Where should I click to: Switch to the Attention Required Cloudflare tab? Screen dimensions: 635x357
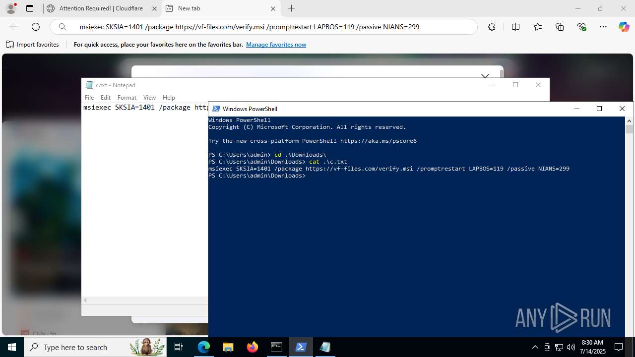pyautogui.click(x=101, y=8)
